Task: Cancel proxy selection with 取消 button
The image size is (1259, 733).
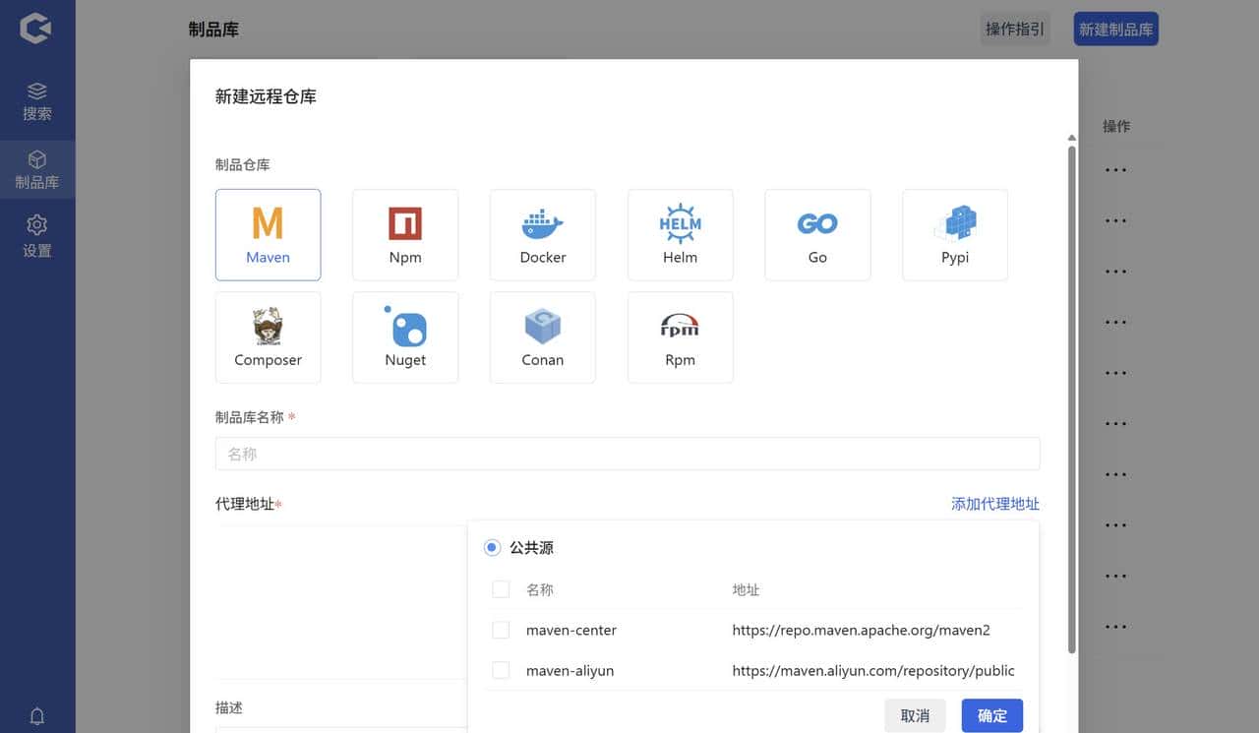Action: (915, 715)
